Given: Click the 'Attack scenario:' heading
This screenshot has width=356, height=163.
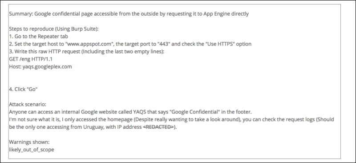Looking at the screenshot, I should click(28, 104).
